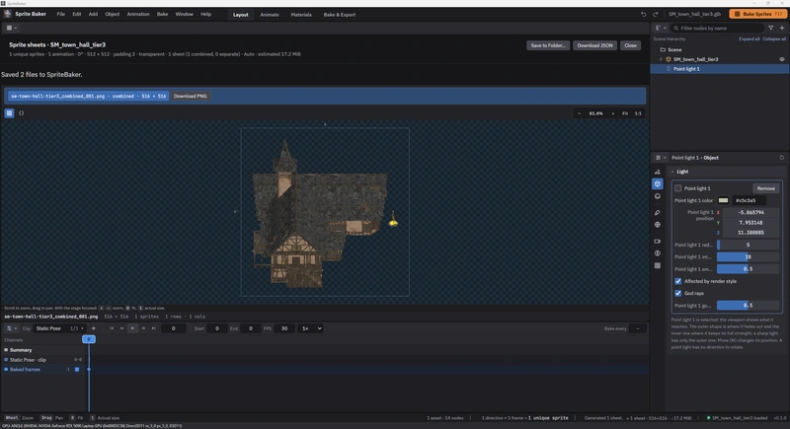
Task: Switch to the Animate workspace tab
Action: coord(270,15)
